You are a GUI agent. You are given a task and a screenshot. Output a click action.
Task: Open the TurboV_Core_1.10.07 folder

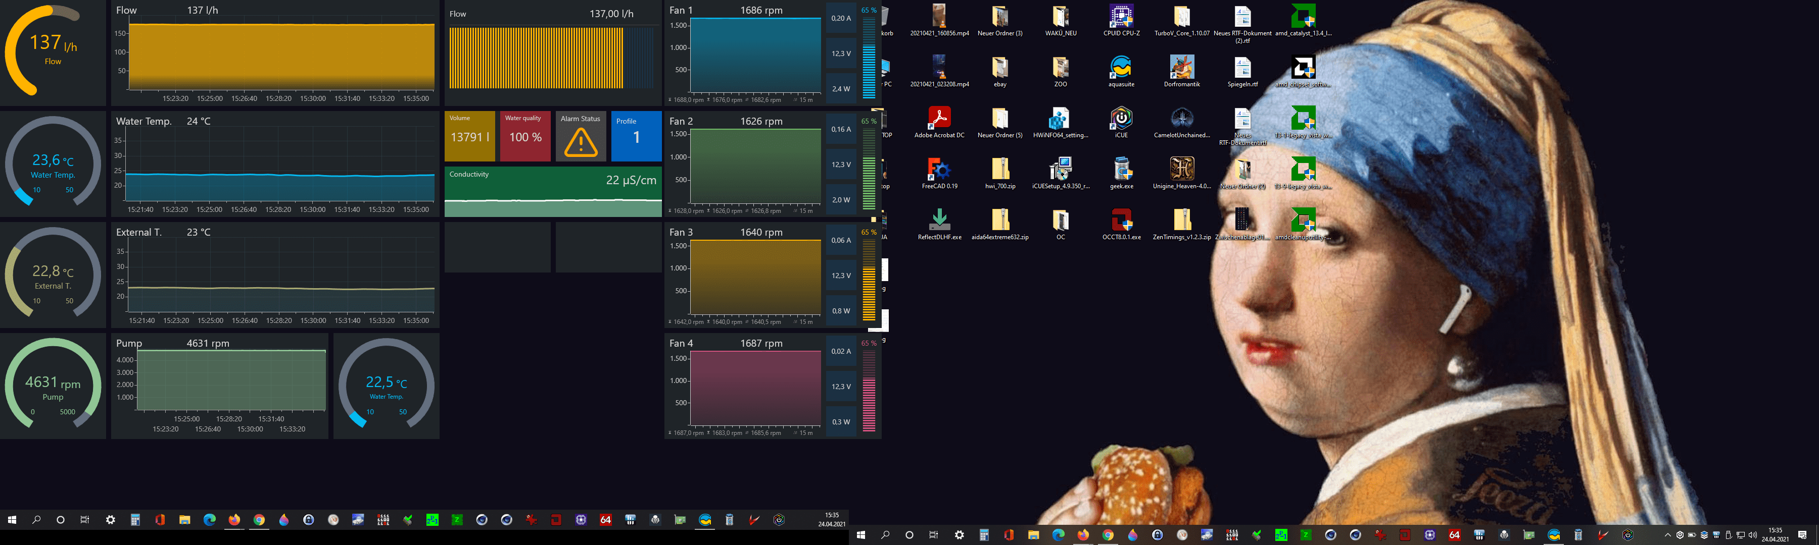(x=1182, y=21)
